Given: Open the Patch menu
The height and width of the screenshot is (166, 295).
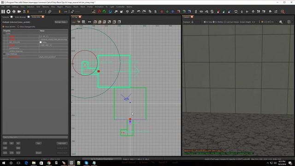Looking at the screenshot, I should tap(83, 6).
